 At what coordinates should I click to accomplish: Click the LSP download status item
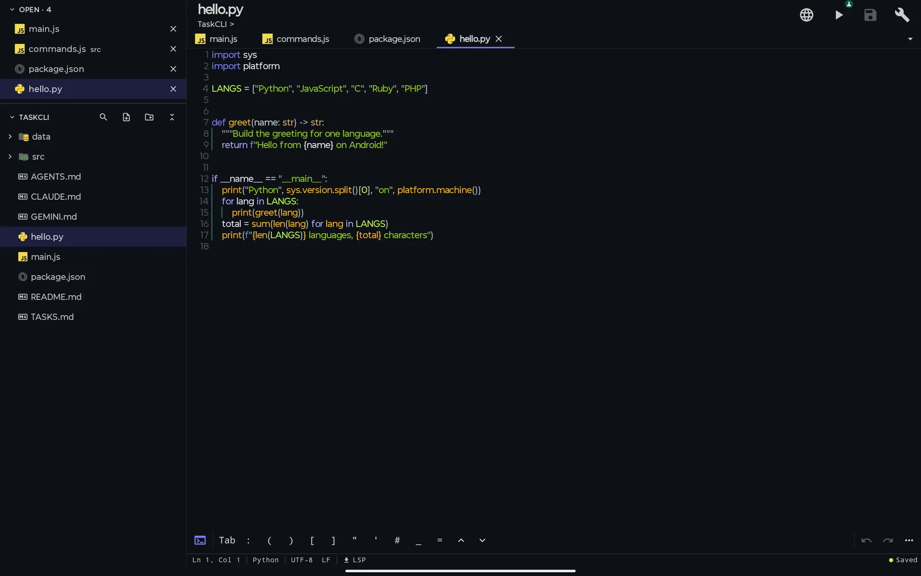click(355, 560)
